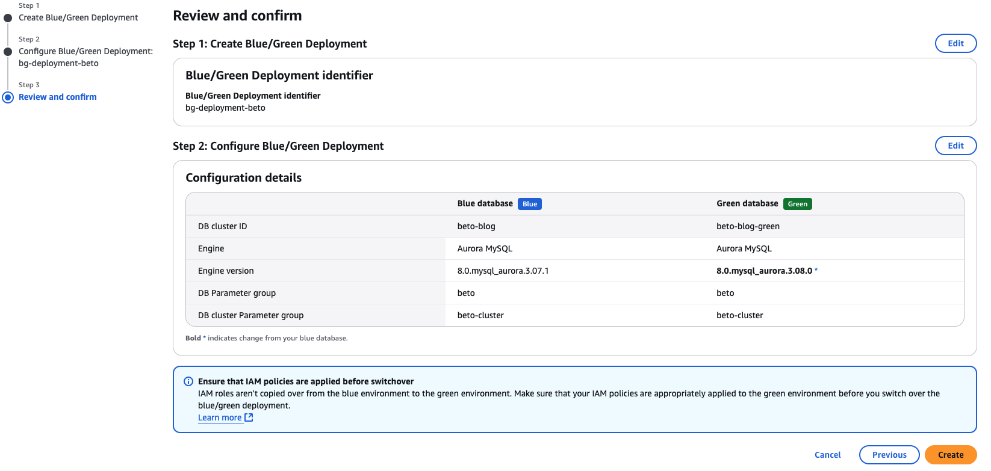Go to Create Blue/Green Deployment step
Screen dimensions: 991x471
click(78, 17)
